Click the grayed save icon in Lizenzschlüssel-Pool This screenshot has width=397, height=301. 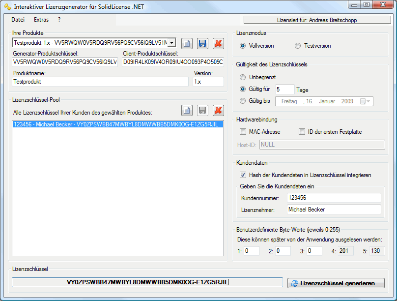pos(202,110)
